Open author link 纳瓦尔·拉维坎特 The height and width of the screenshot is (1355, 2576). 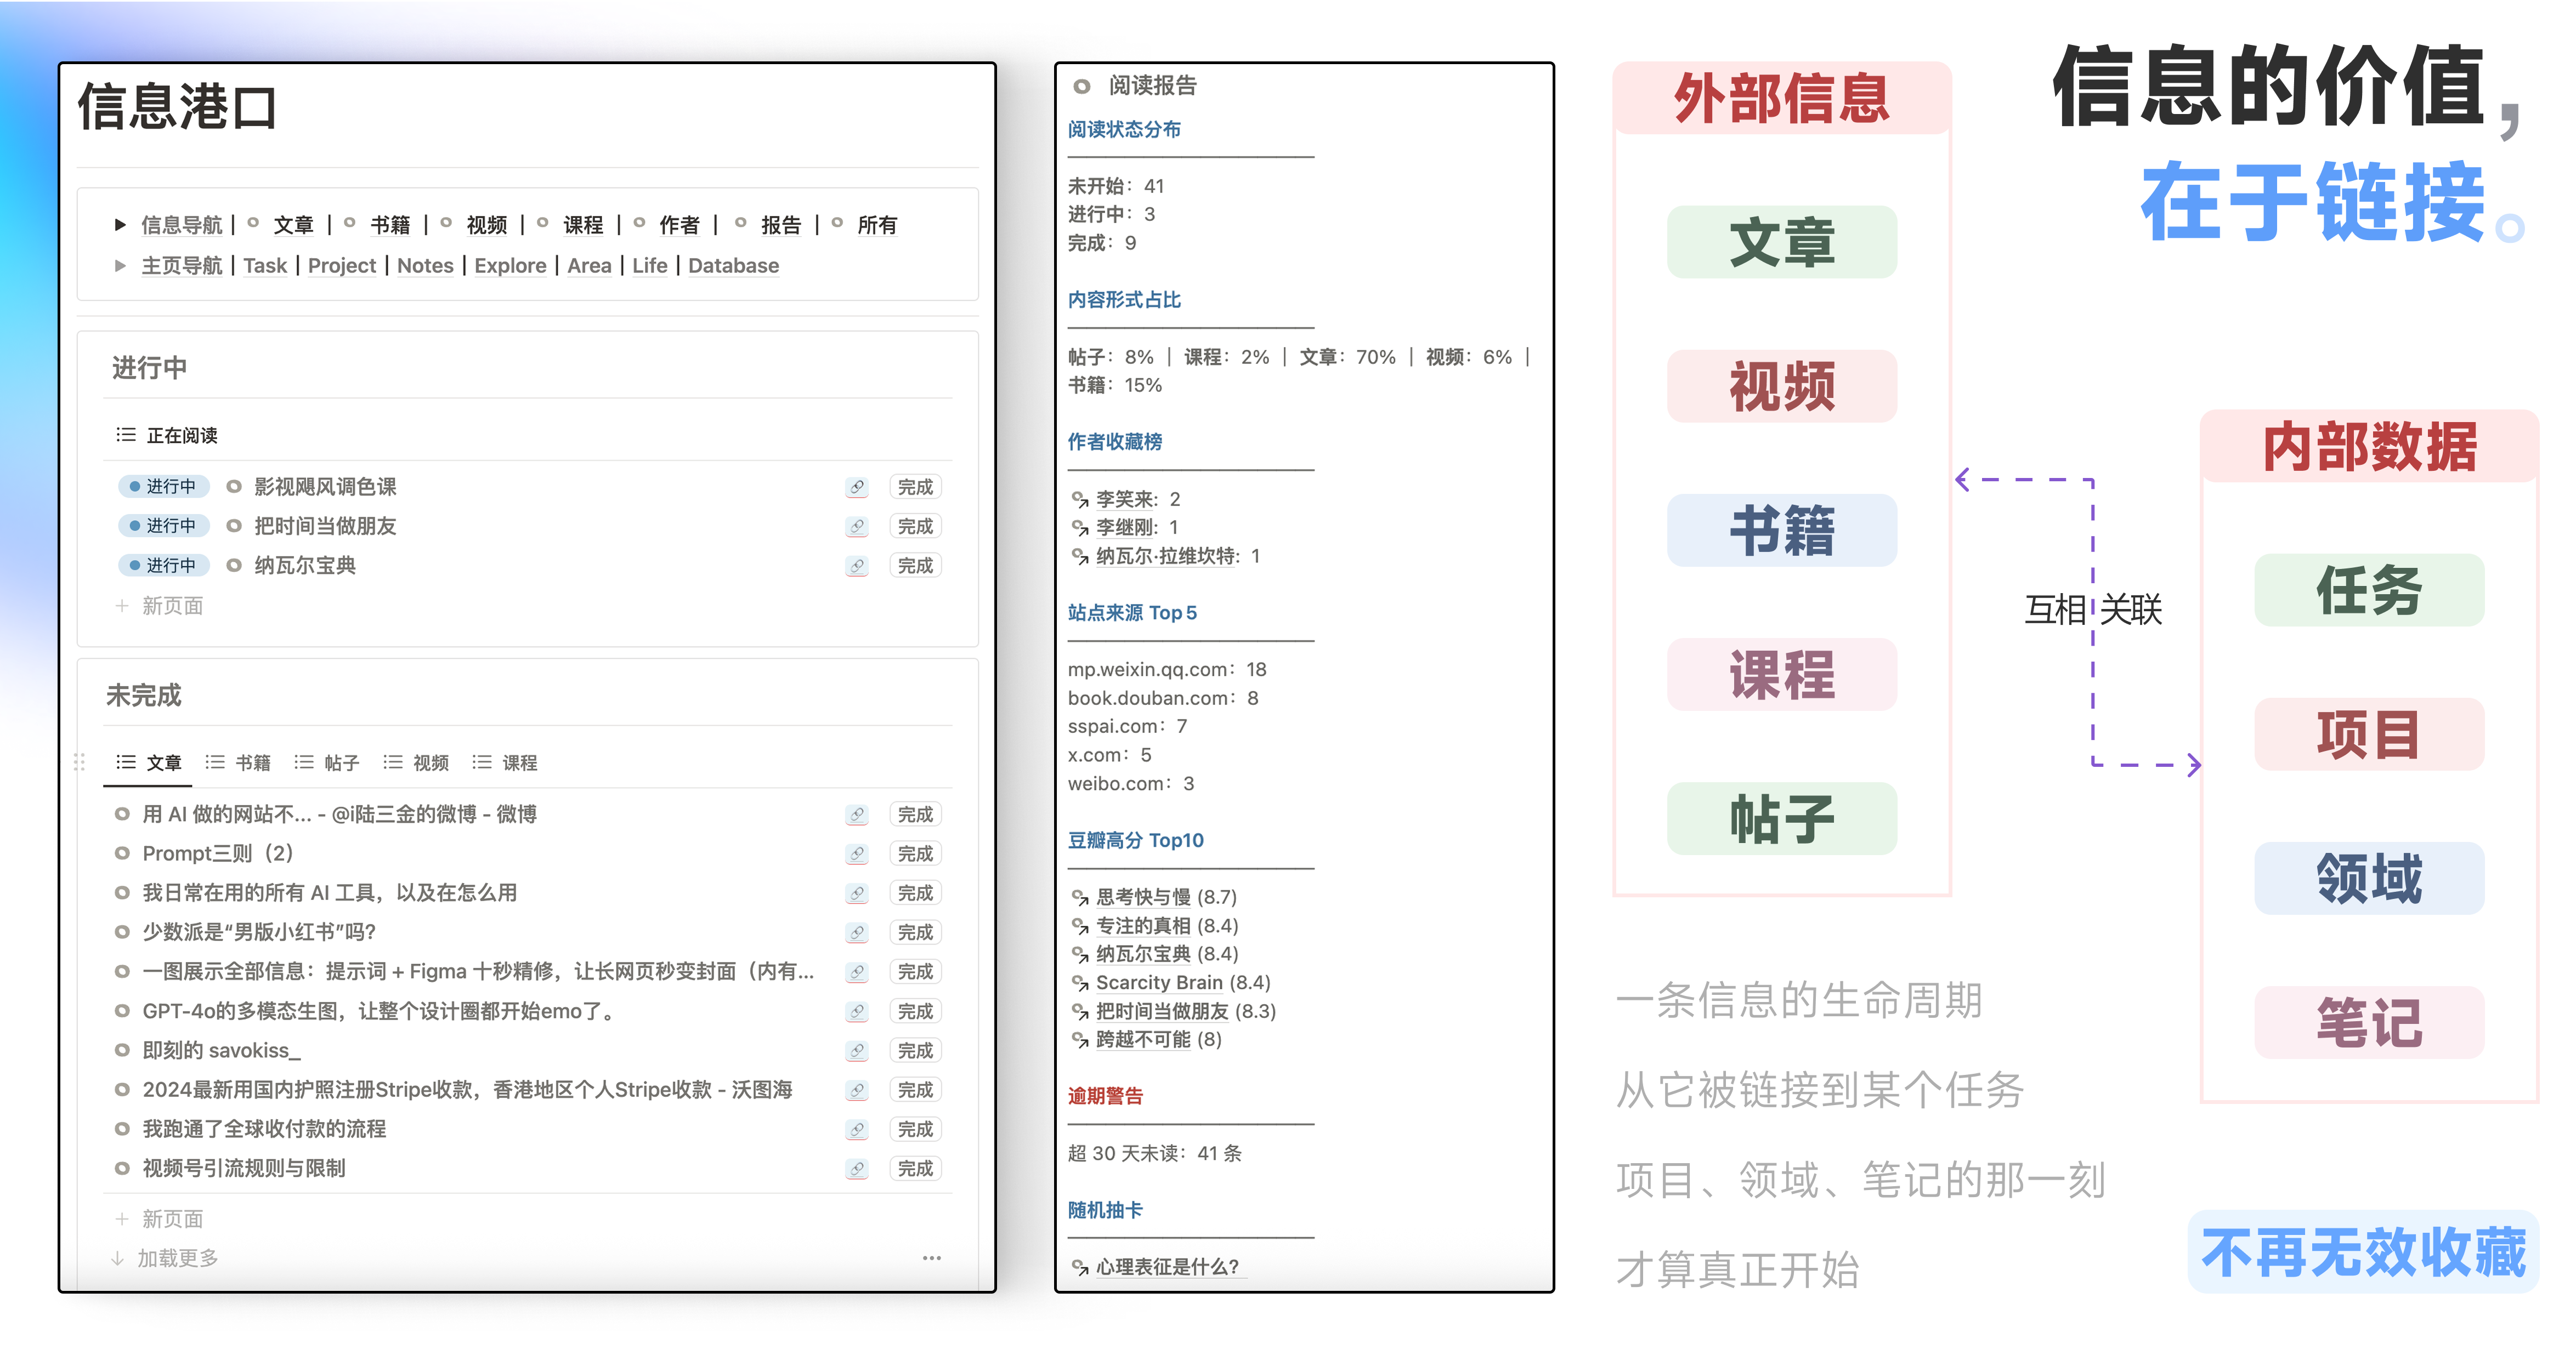tap(1167, 556)
